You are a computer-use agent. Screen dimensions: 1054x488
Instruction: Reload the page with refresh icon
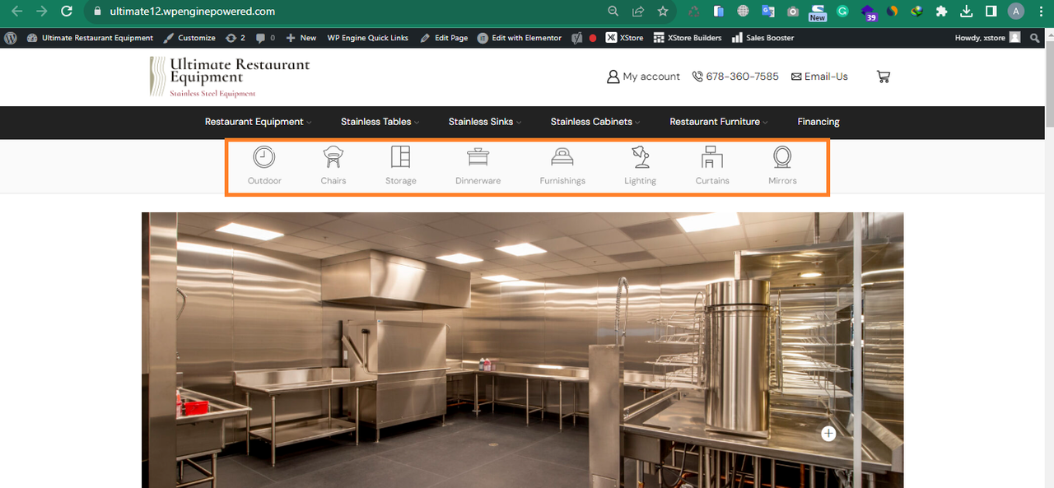[x=67, y=12]
